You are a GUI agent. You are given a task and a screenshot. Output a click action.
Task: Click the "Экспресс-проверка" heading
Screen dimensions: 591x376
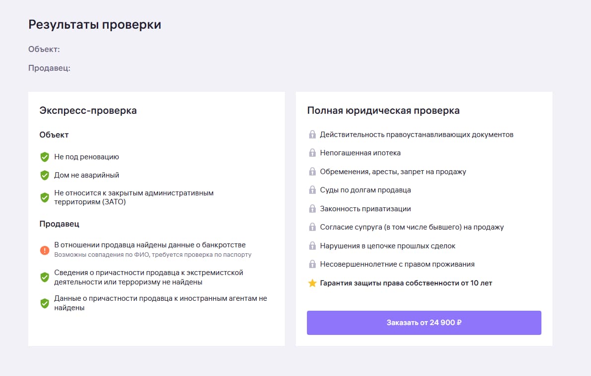(88, 110)
